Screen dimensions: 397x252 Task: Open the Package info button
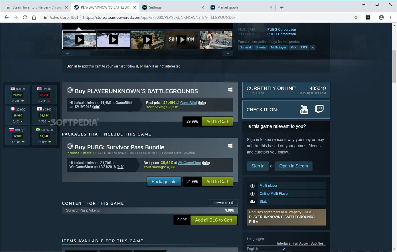click(164, 182)
